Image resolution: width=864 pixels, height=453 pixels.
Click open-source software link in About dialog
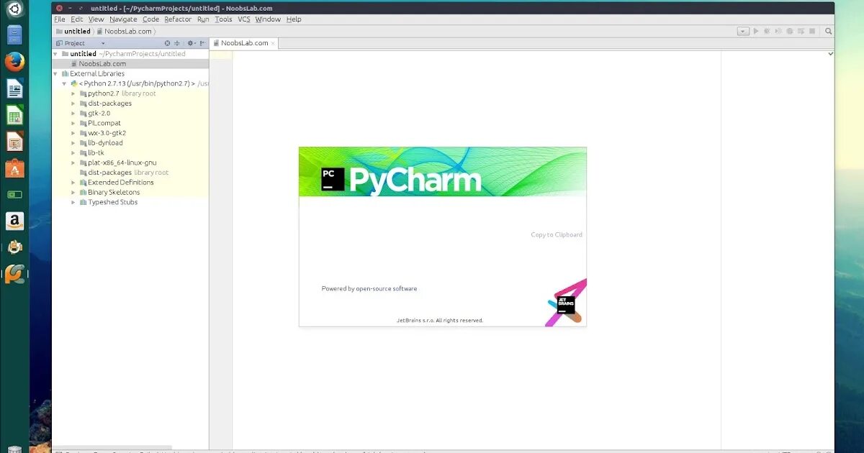point(387,289)
